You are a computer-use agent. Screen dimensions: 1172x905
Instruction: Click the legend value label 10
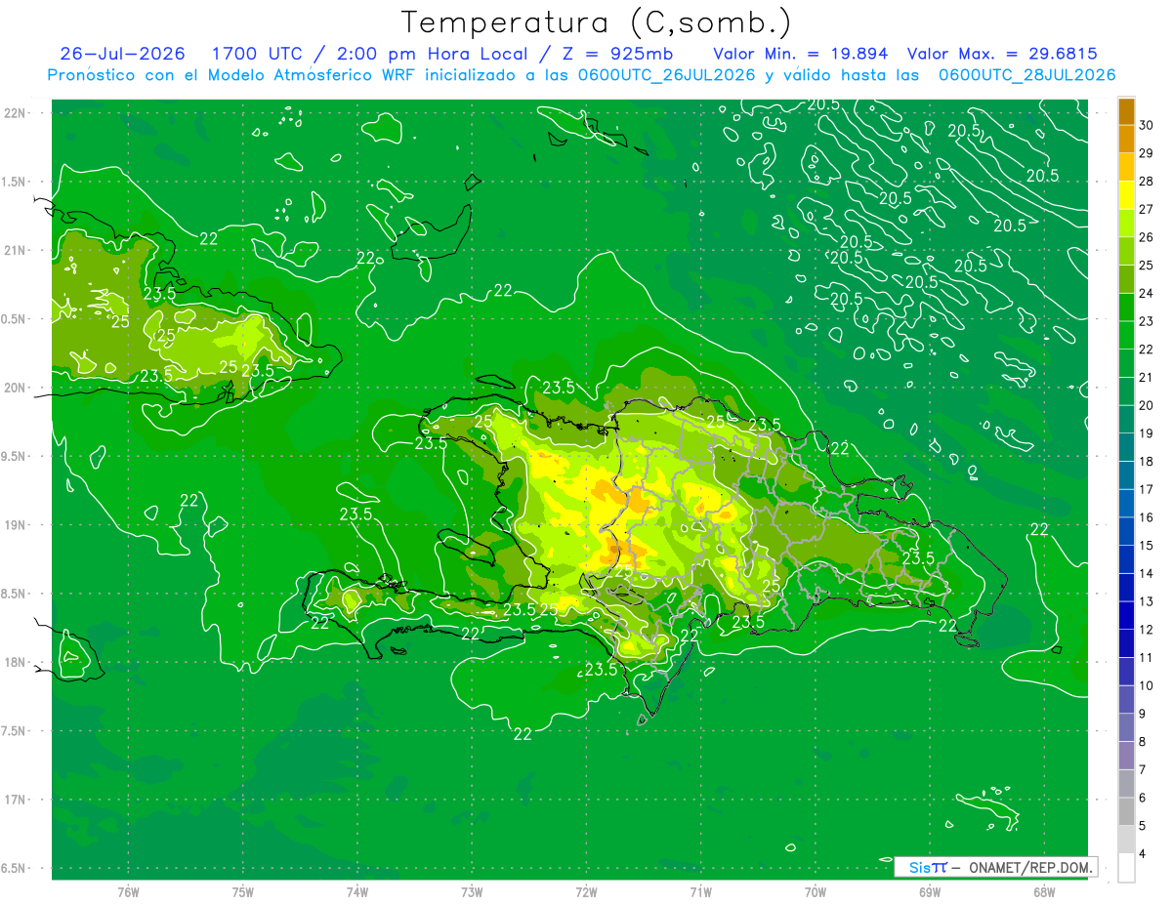(1147, 686)
